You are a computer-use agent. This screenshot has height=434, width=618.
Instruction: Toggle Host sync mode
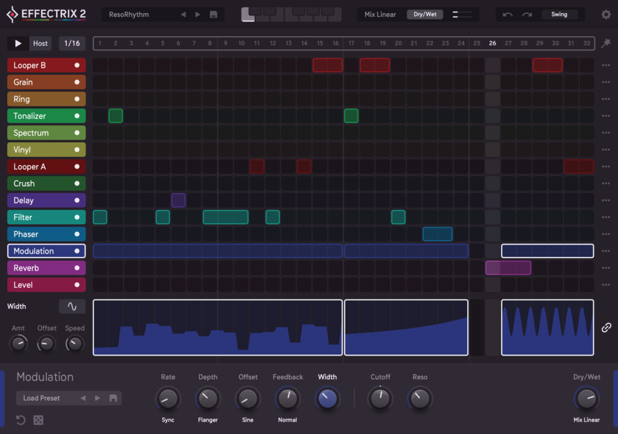point(40,43)
